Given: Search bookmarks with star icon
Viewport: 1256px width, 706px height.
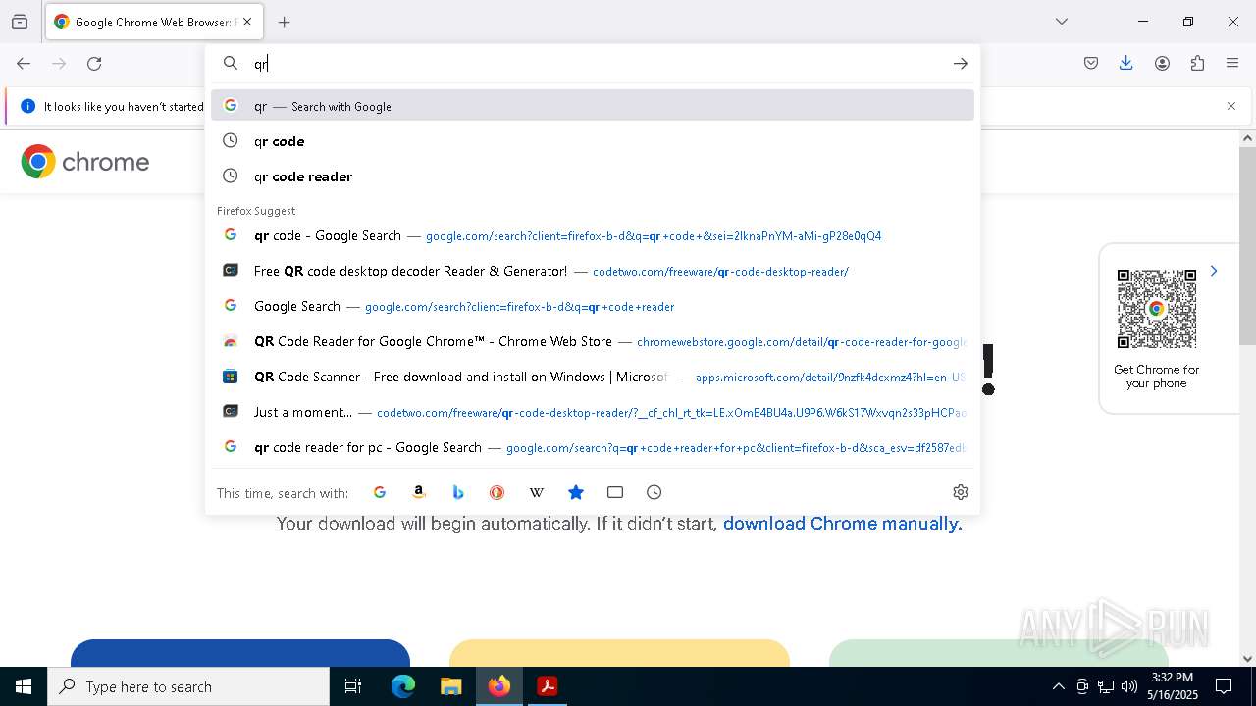Looking at the screenshot, I should tap(576, 492).
